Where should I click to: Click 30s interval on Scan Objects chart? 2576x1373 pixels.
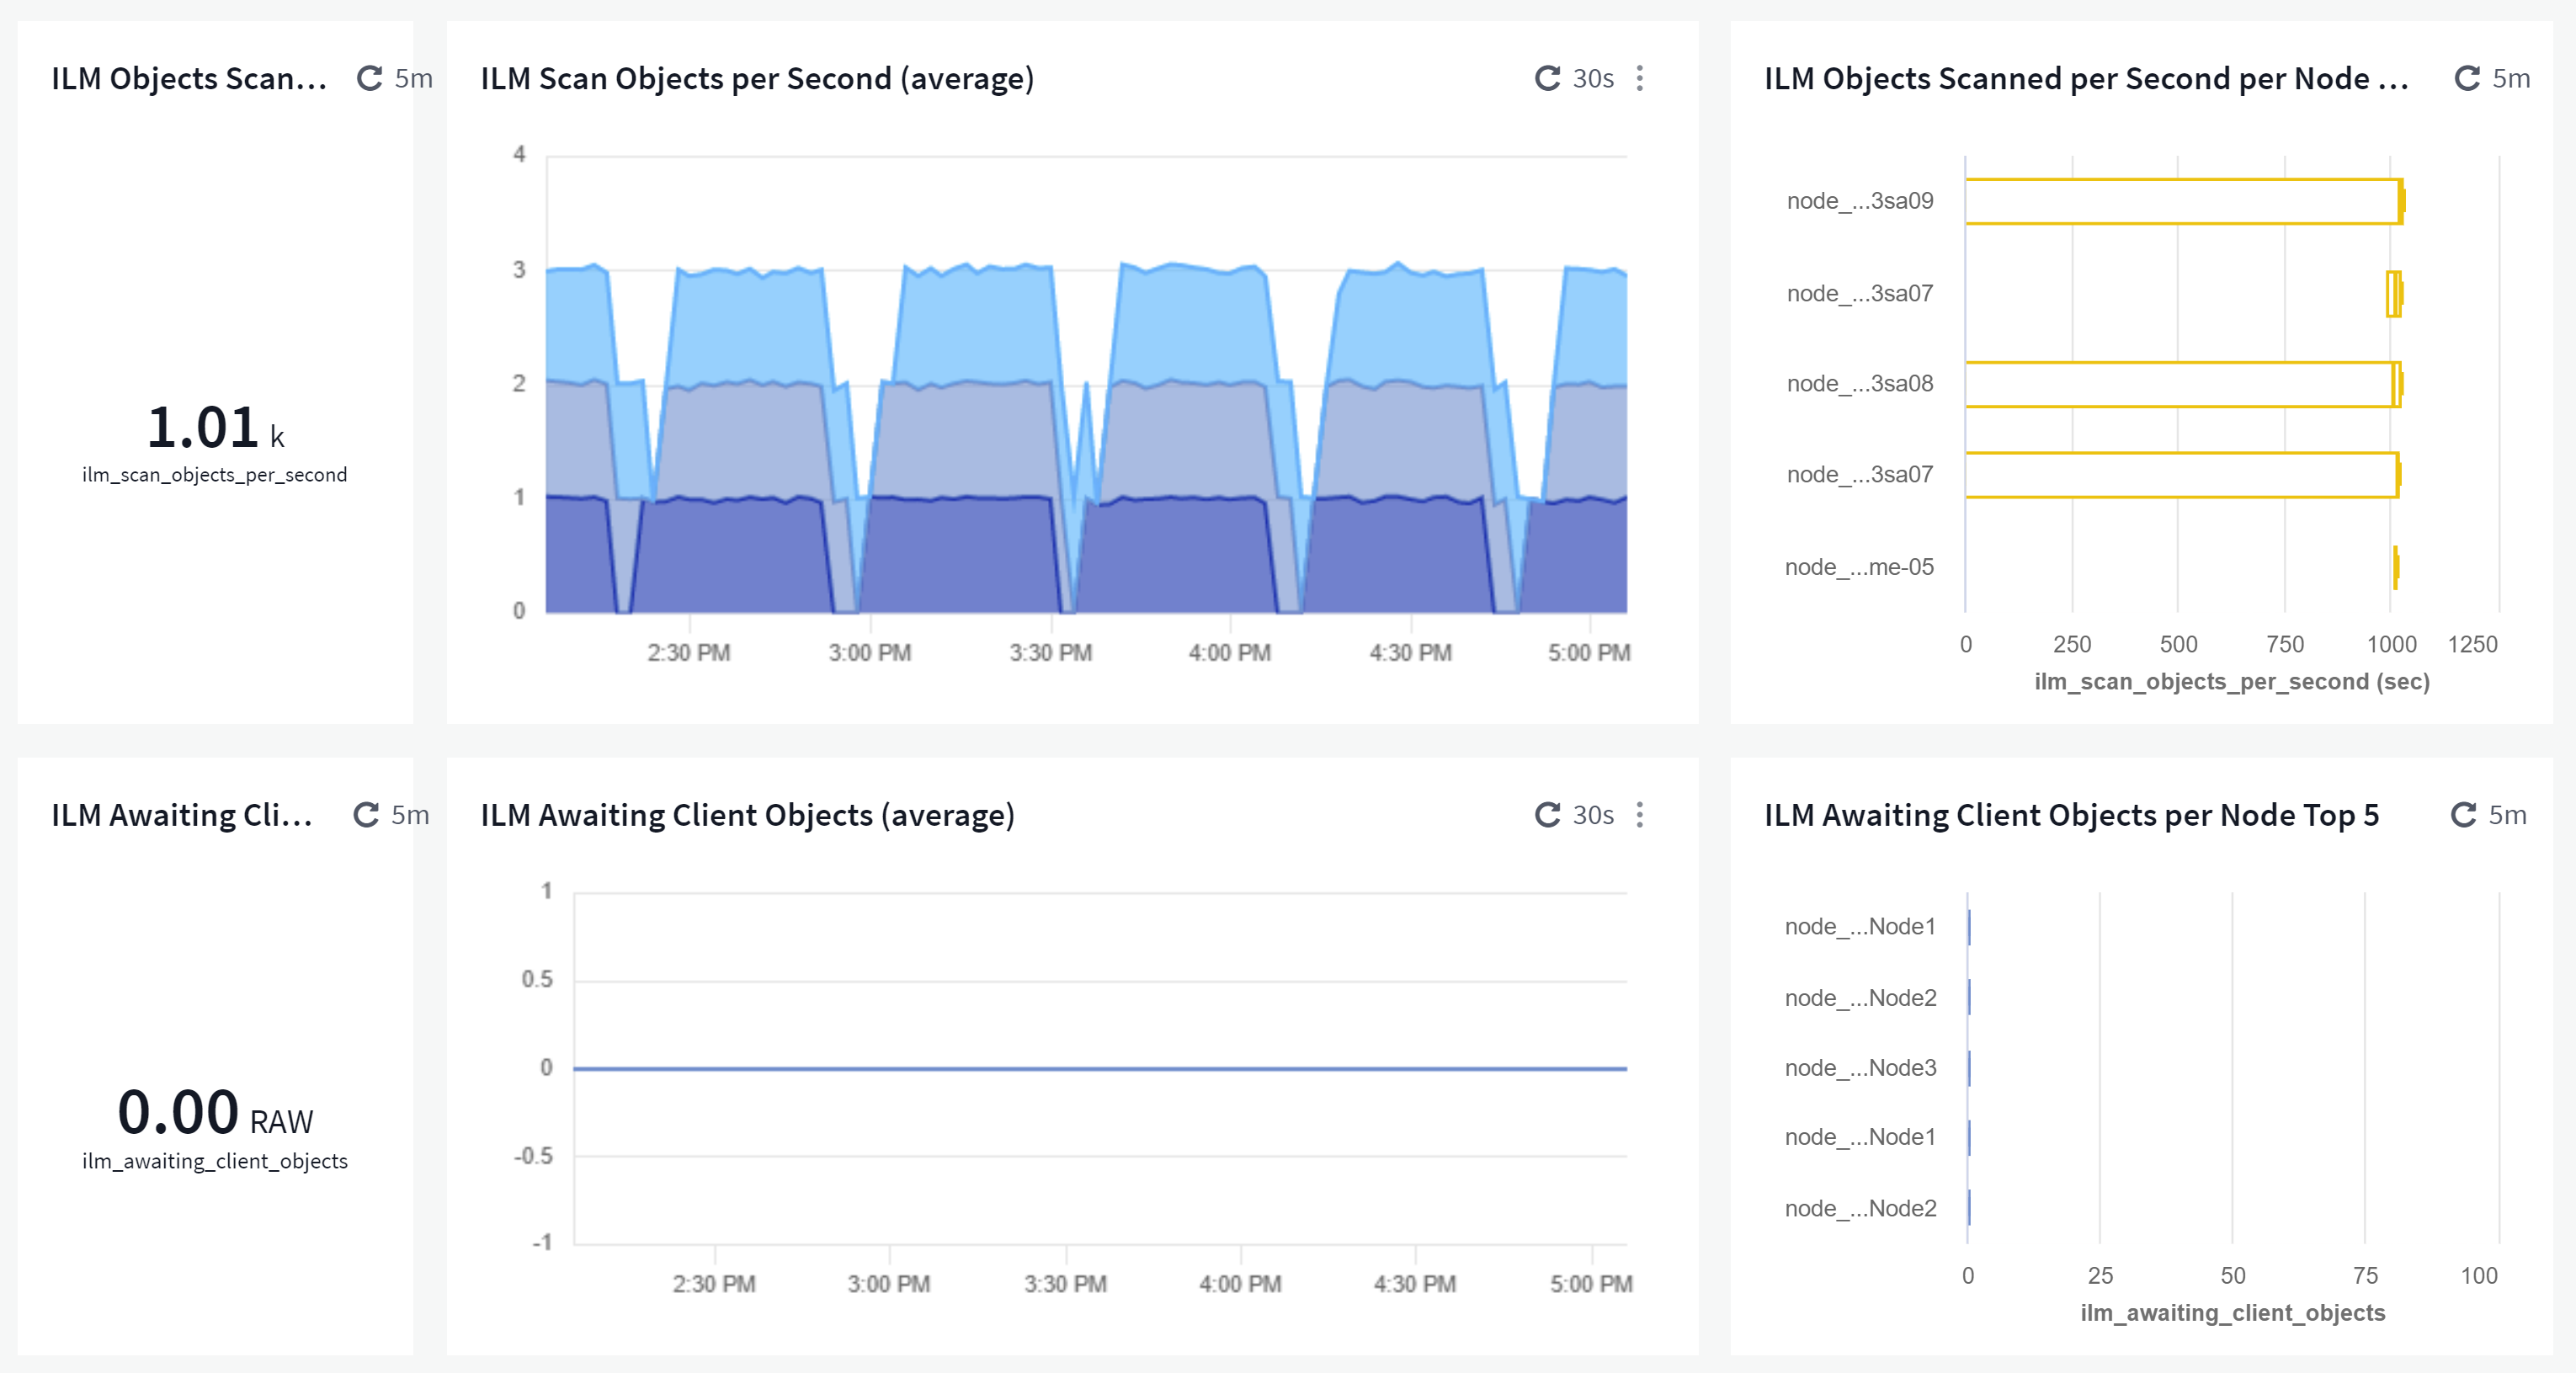click(1593, 78)
